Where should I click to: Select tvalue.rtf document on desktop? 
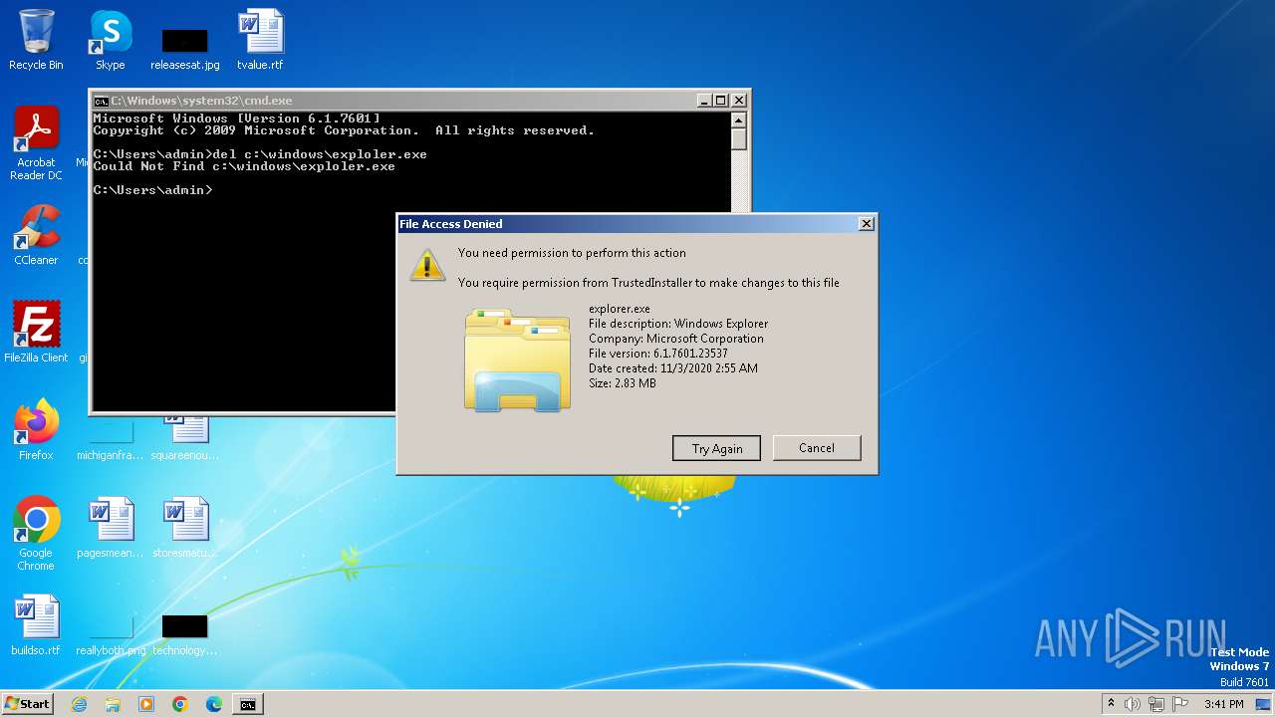pos(260,40)
